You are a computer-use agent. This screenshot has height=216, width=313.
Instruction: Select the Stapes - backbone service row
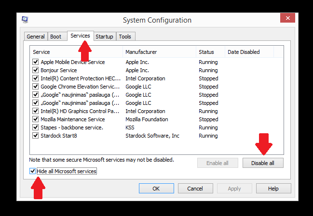coord(72,127)
